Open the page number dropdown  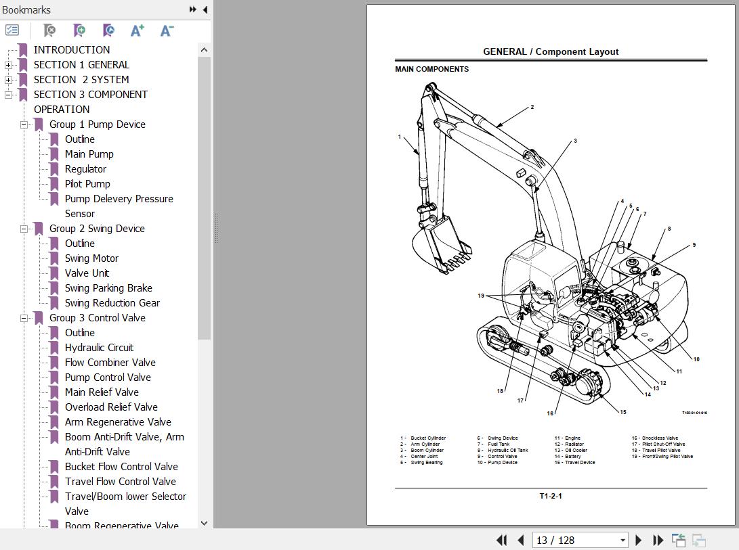point(622,540)
